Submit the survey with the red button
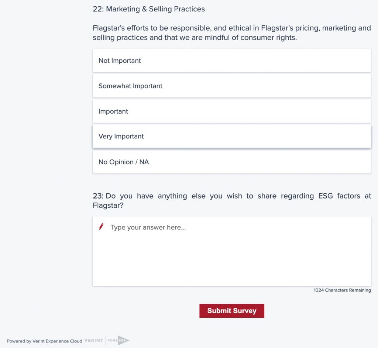 click(x=232, y=311)
